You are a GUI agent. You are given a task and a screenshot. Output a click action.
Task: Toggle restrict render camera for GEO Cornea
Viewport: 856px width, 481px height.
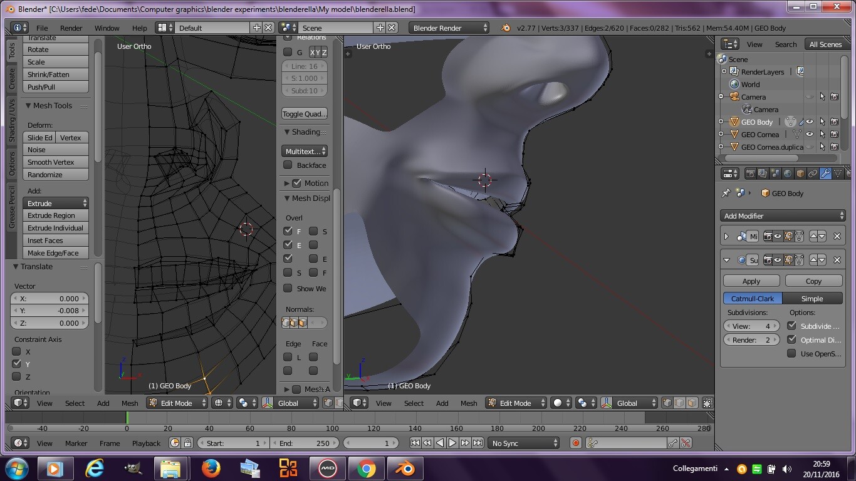pos(834,135)
